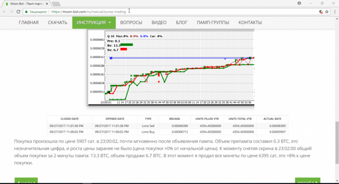Click the scrollbar up arrow
The width and height of the screenshot is (339, 184).
pos(337,19)
